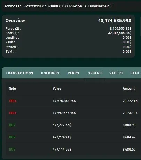Screen dimensions: 141x160
Task: Click the amount 28,722.16 in first order
Action: [130, 101]
